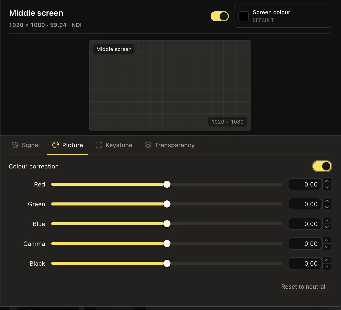This screenshot has width=341, height=310.
Task: Switch to the Signal tab
Action: 26,145
